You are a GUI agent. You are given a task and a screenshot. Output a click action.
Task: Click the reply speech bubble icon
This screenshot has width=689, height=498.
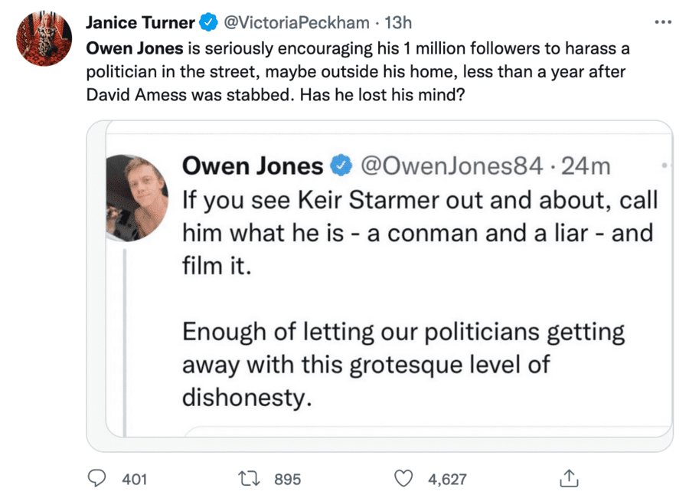[96, 479]
